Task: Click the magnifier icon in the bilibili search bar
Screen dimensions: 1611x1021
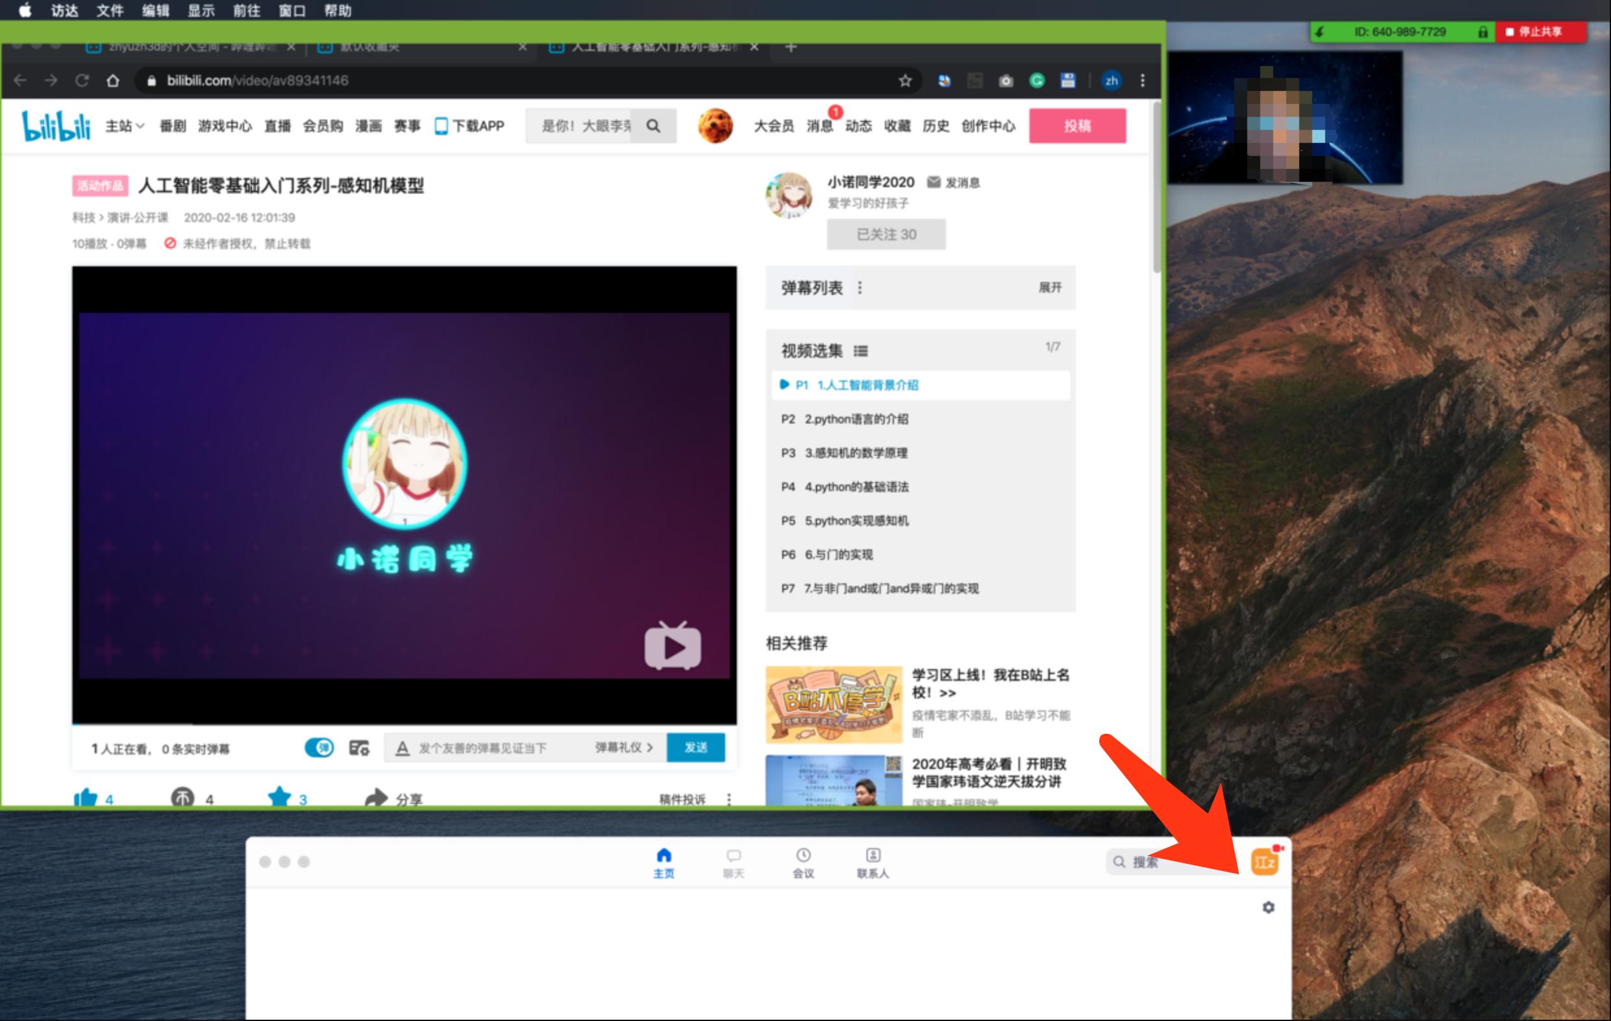Action: pos(653,125)
